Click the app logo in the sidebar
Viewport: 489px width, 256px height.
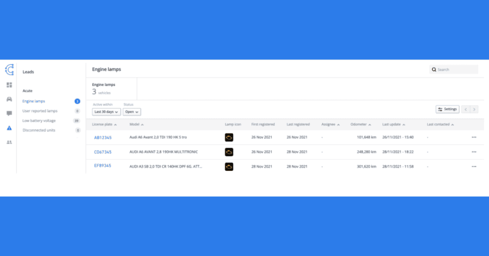click(9, 70)
